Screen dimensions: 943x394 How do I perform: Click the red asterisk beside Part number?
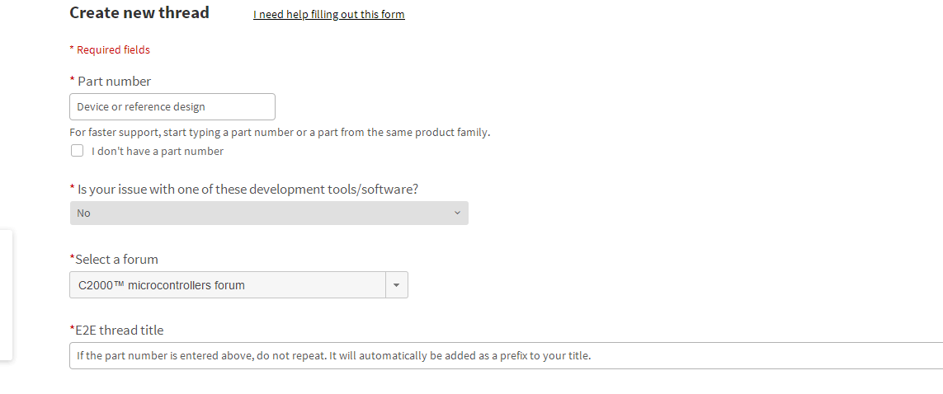[72, 79]
